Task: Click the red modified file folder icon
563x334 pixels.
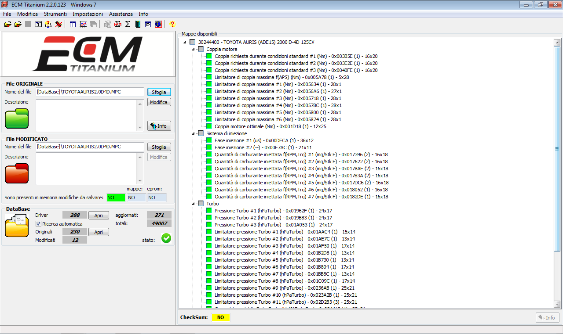Action: click(17, 173)
